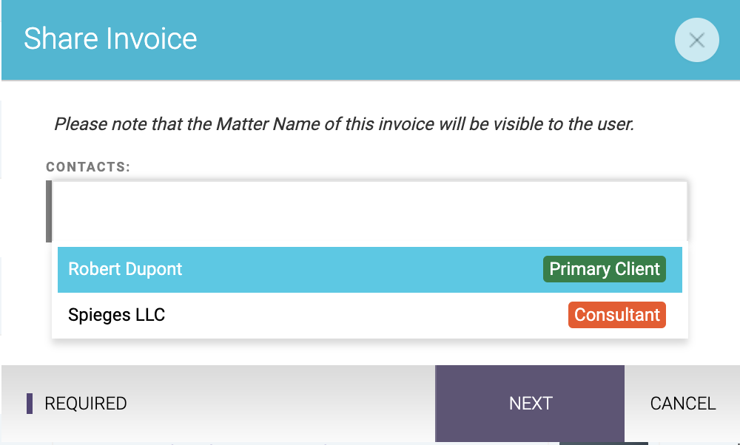
Task: Click the purple required marker in footer
Action: click(x=30, y=404)
